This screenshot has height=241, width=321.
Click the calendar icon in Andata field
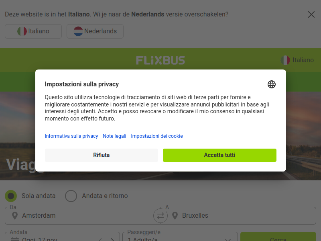[x=15, y=239]
